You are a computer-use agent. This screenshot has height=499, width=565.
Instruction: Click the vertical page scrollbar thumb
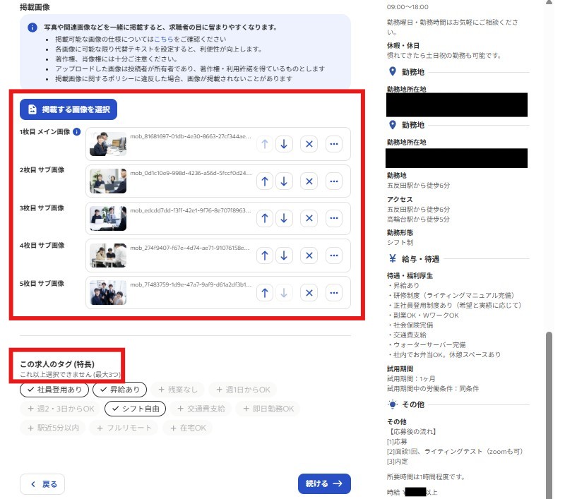pos(549,414)
